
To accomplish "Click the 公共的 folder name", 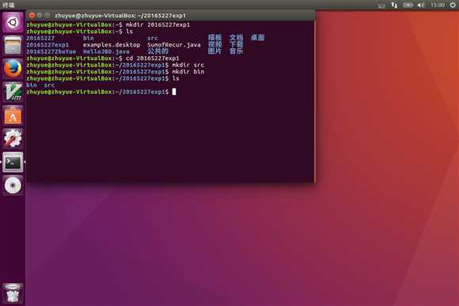I will pos(157,51).
